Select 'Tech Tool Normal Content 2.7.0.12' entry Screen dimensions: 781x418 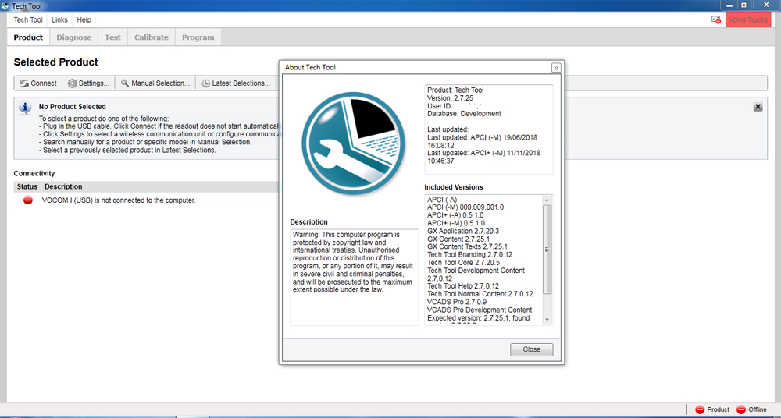[480, 294]
